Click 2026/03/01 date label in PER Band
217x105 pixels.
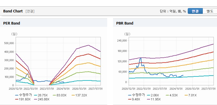(80, 89)
